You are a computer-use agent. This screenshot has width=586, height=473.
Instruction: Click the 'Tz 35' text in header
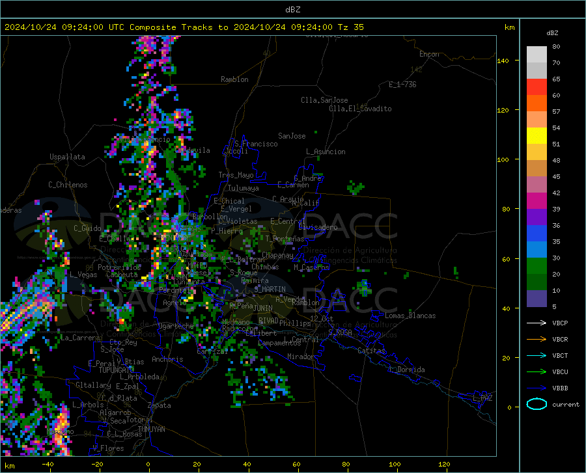click(x=350, y=27)
